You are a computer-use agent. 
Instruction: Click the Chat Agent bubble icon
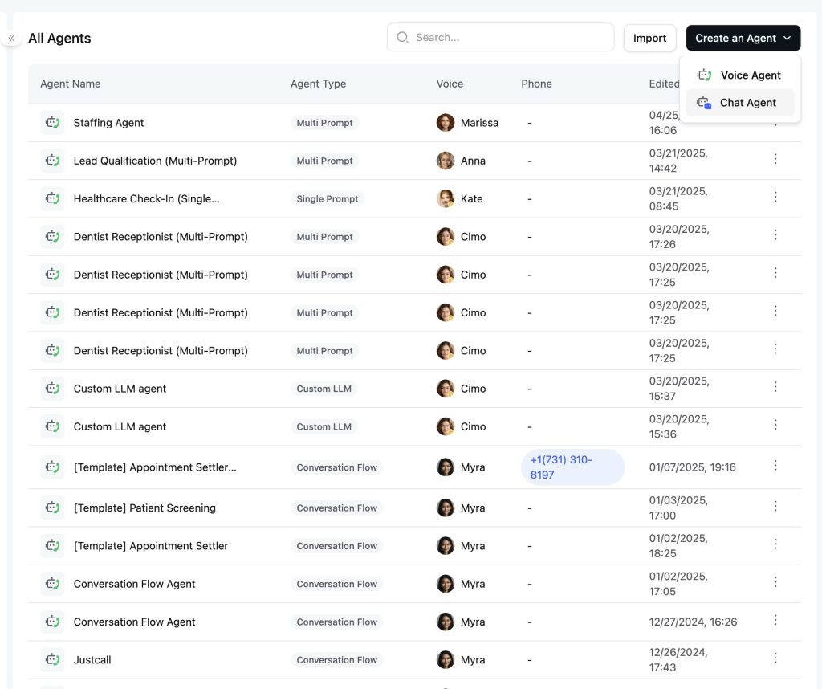pos(704,103)
